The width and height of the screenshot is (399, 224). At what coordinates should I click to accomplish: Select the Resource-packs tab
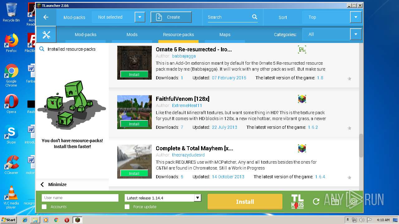tap(178, 35)
